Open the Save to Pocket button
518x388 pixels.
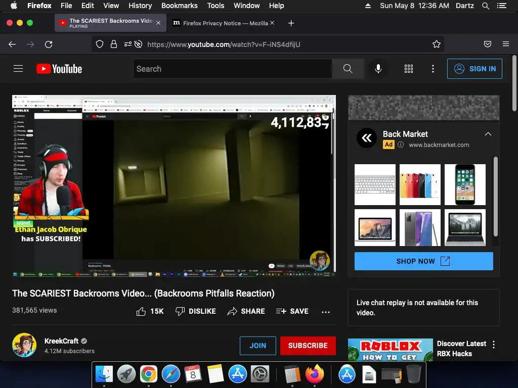pos(488,44)
